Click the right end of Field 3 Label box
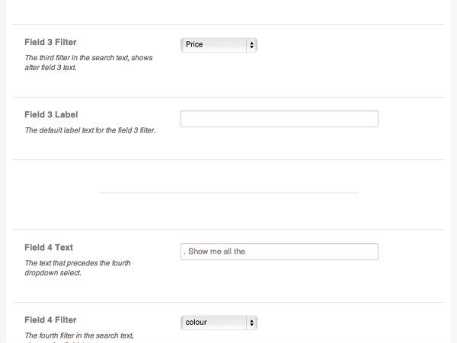457x343 pixels. pyautogui.click(x=373, y=119)
